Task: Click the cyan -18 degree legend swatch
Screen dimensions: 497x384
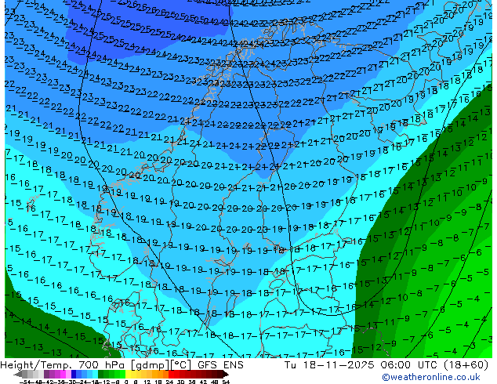Action: [95, 374]
